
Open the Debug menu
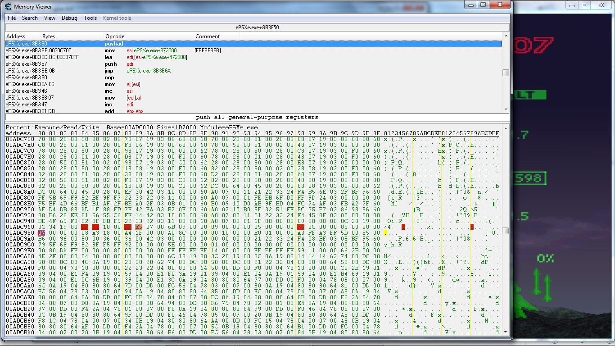click(69, 18)
